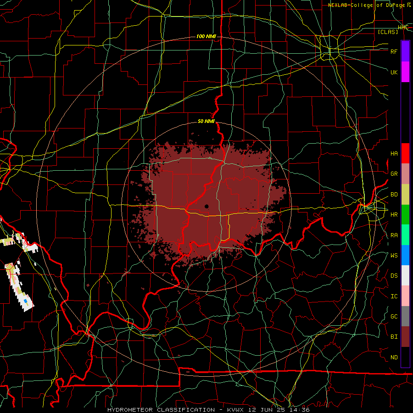This screenshot has width=413, height=413.
Task: Select the olive yellow BD legend swatch
Action: pyautogui.click(x=405, y=195)
